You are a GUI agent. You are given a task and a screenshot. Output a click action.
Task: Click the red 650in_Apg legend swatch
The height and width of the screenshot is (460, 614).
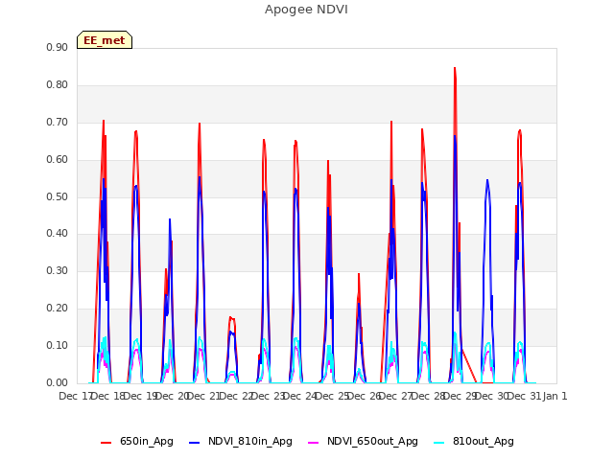click(x=106, y=443)
